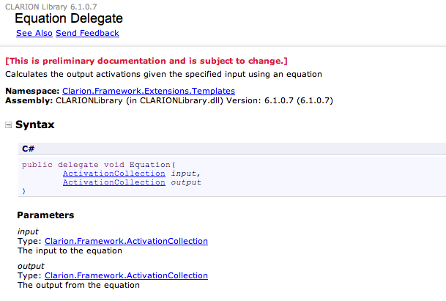This screenshot has width=446, height=301.
Task: Click the 'Calculates the output activations' summary text
Action: tap(163, 74)
